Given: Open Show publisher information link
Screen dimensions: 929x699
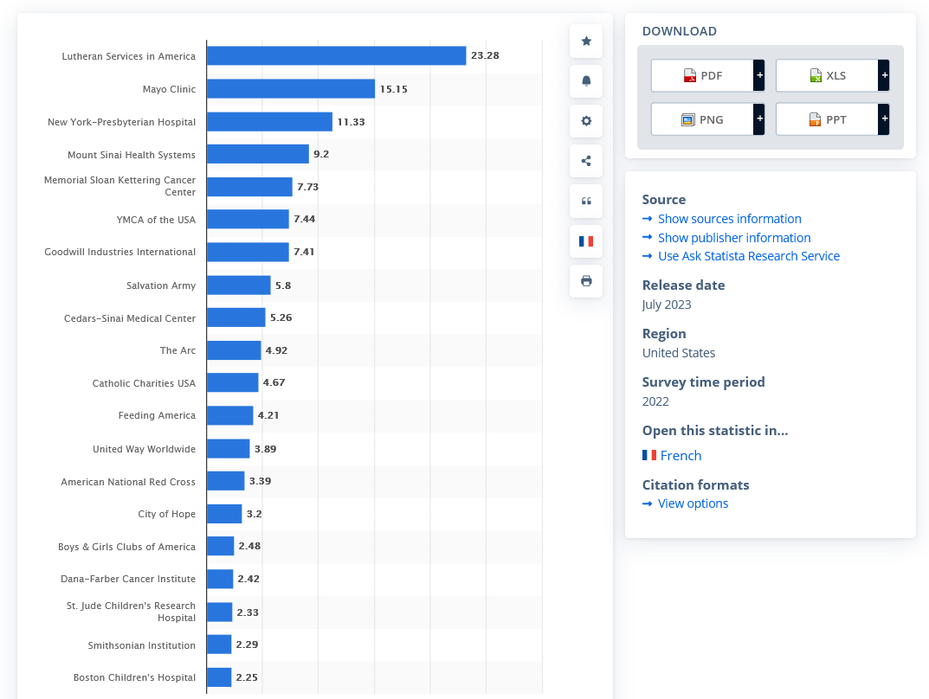Looking at the screenshot, I should point(734,238).
